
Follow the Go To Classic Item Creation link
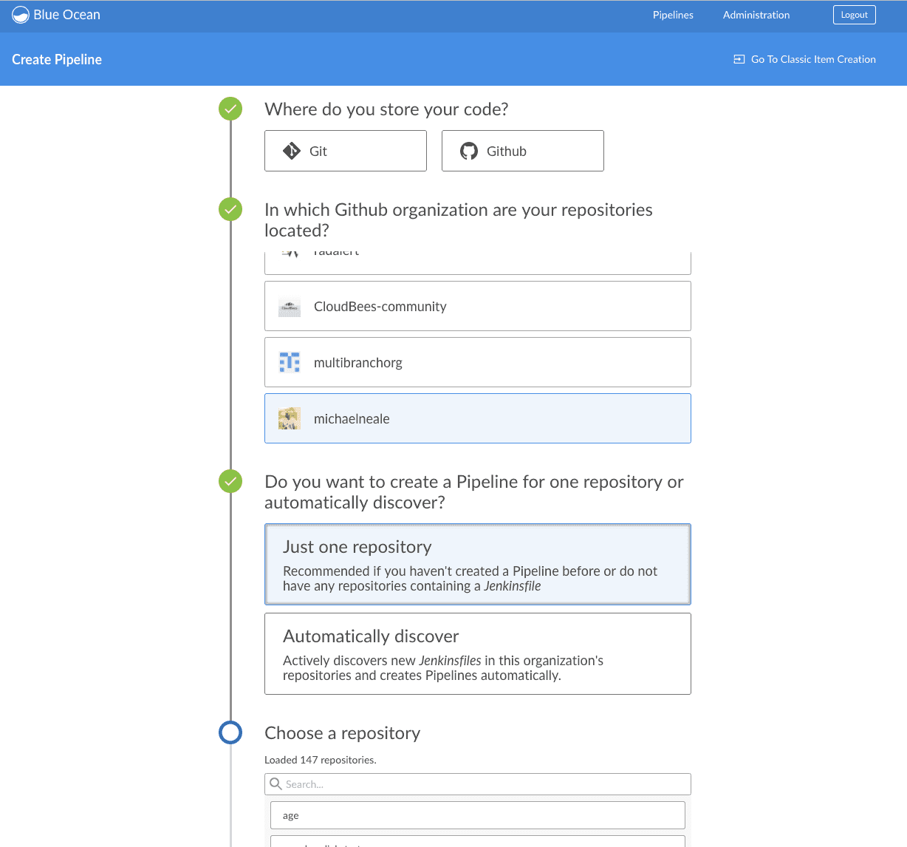(x=812, y=58)
